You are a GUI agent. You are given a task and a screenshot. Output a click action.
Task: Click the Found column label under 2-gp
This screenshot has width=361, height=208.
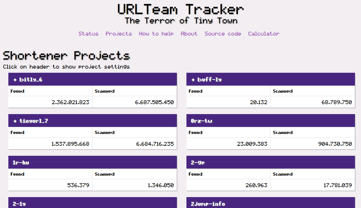pyautogui.click(x=195, y=174)
